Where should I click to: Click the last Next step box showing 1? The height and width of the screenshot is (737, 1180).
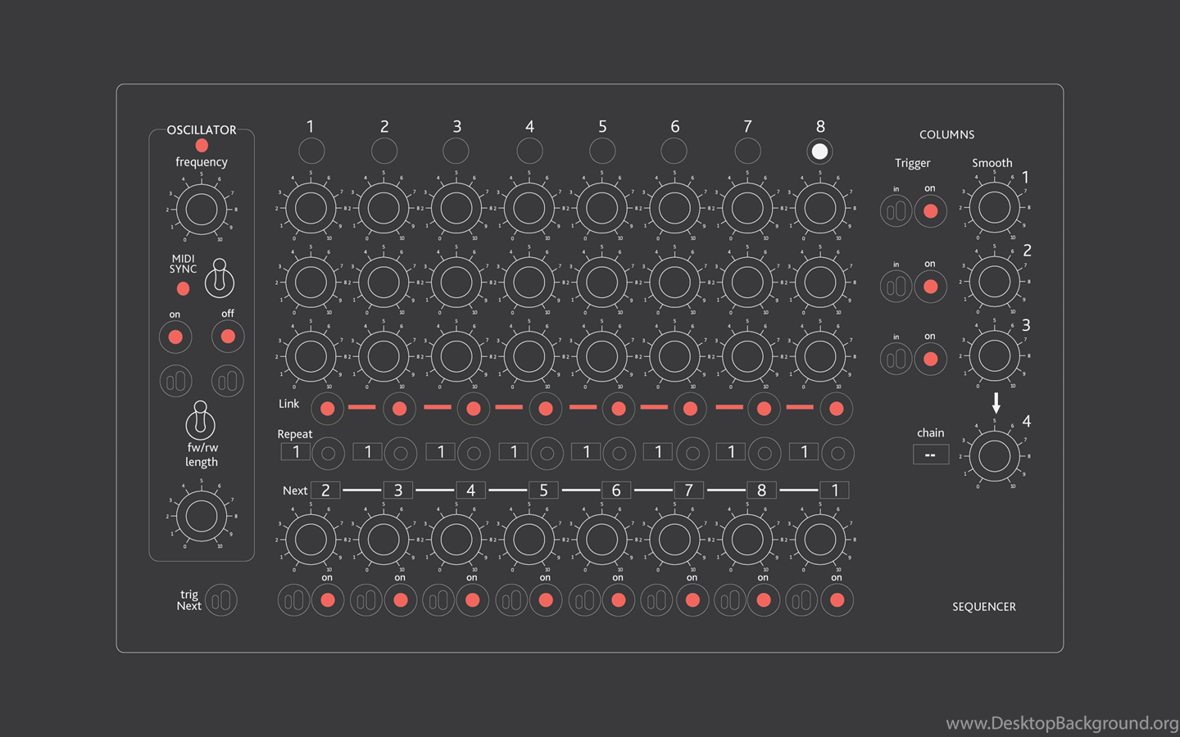pos(834,491)
